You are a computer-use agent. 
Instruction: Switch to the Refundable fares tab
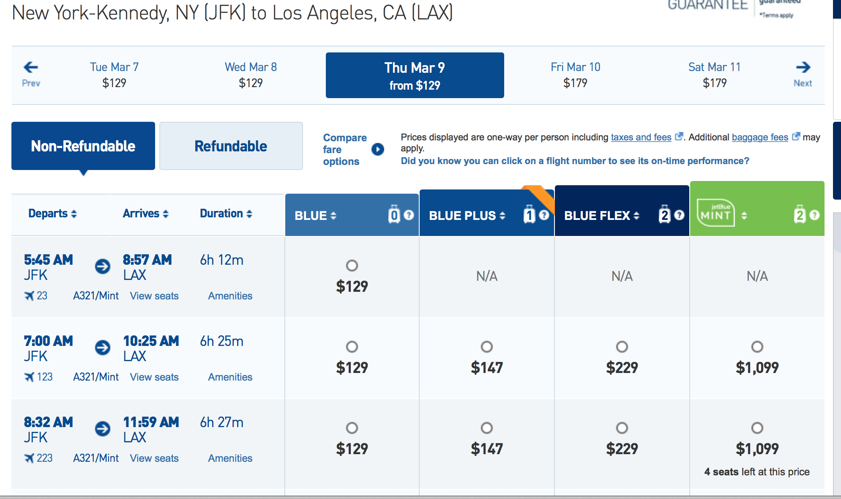click(231, 146)
